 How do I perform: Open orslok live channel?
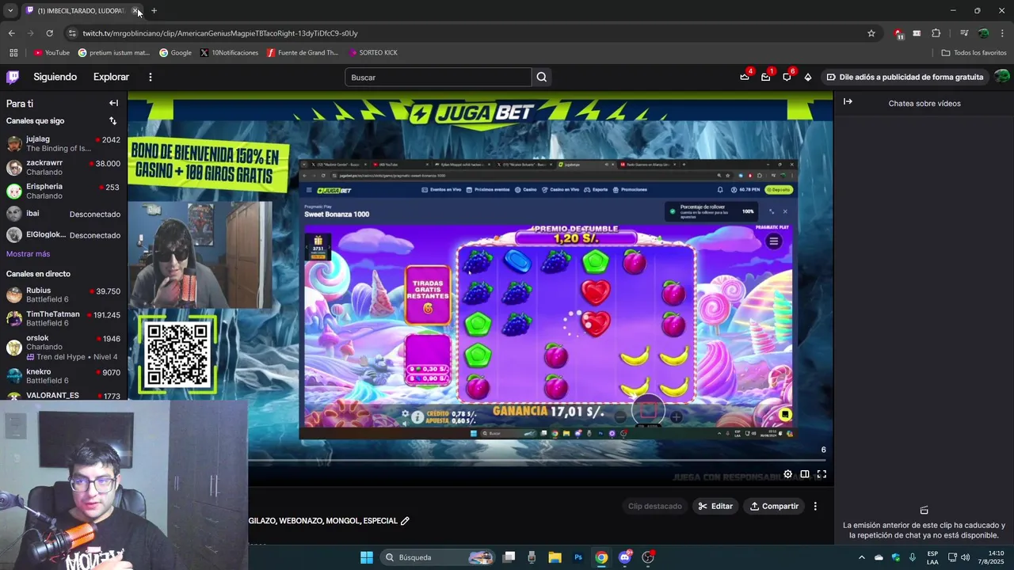coord(63,347)
